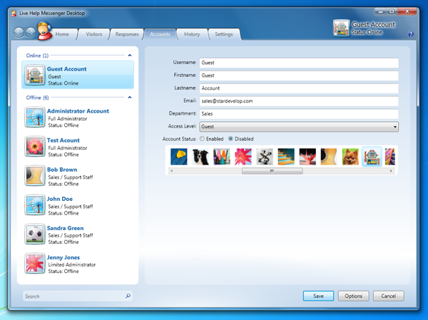Click the avatar gallery left scroll arrow
428x320 pixels.
[171, 171]
